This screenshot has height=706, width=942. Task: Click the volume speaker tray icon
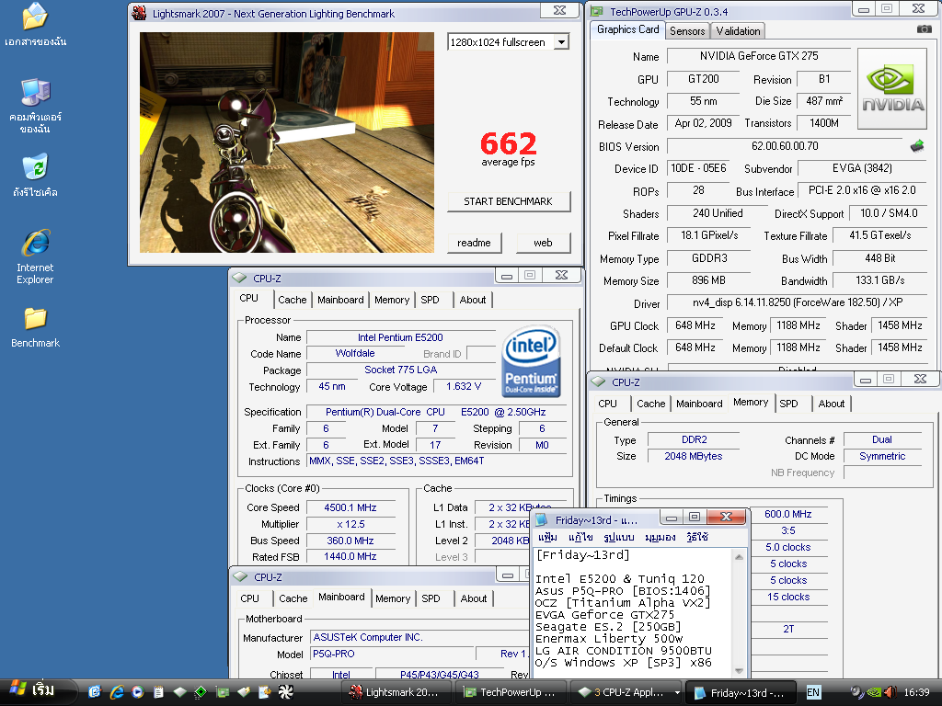tap(890, 692)
